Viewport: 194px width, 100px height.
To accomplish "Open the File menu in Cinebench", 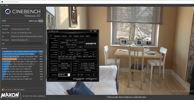I will (2, 5).
